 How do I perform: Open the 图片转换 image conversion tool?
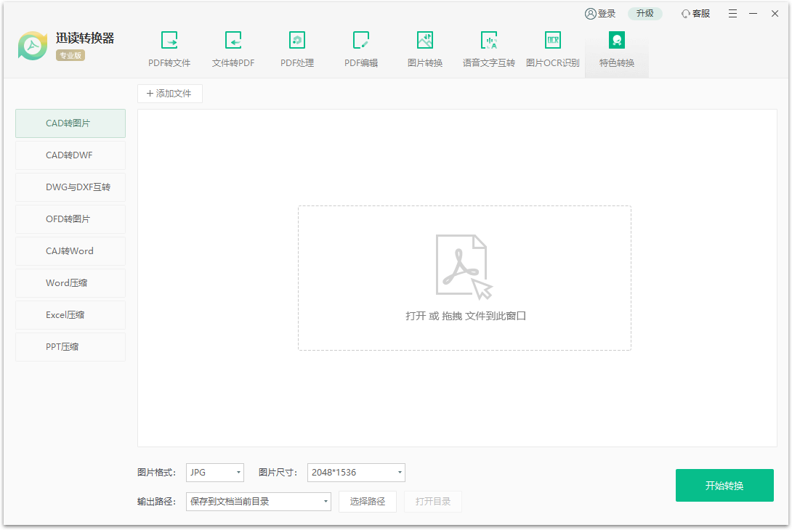425,48
